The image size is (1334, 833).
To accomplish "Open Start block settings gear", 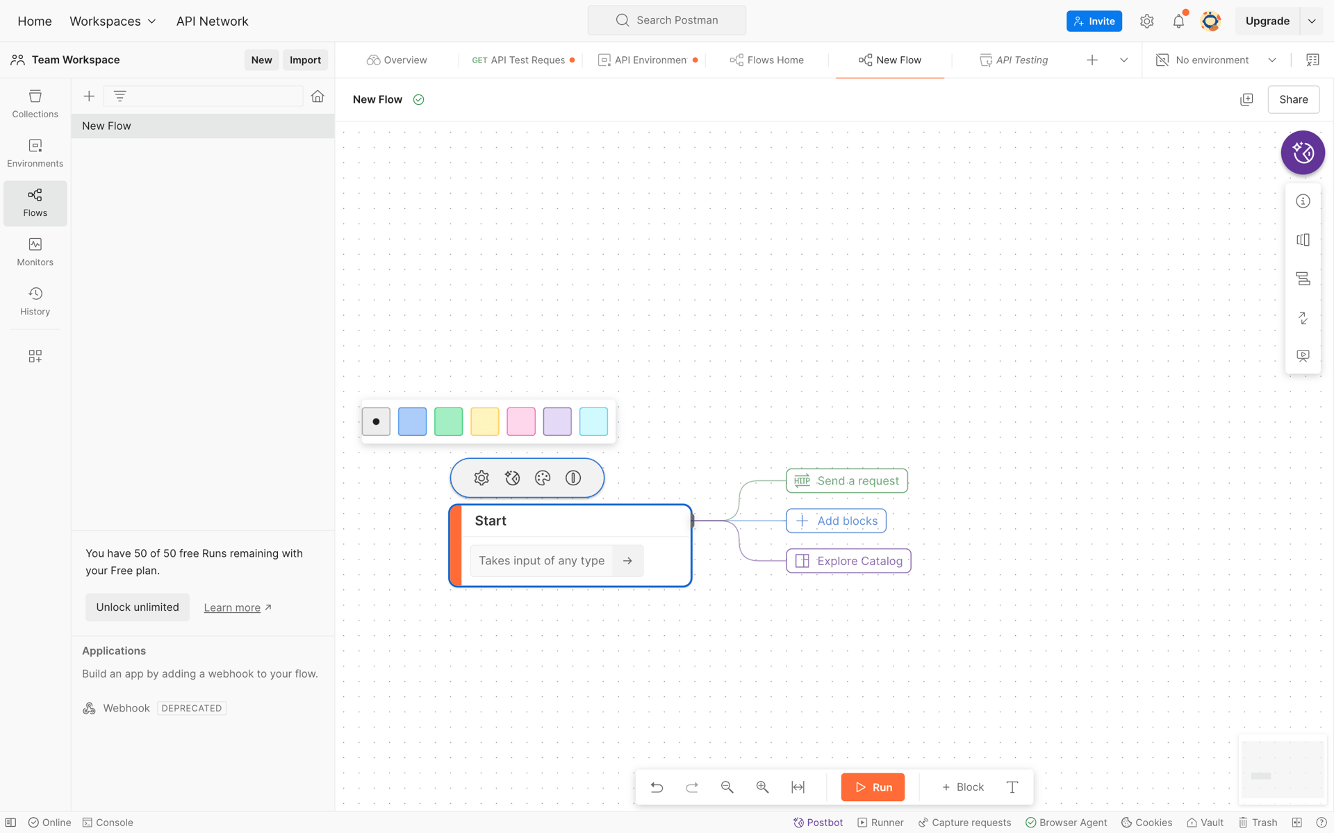I will pyautogui.click(x=481, y=478).
